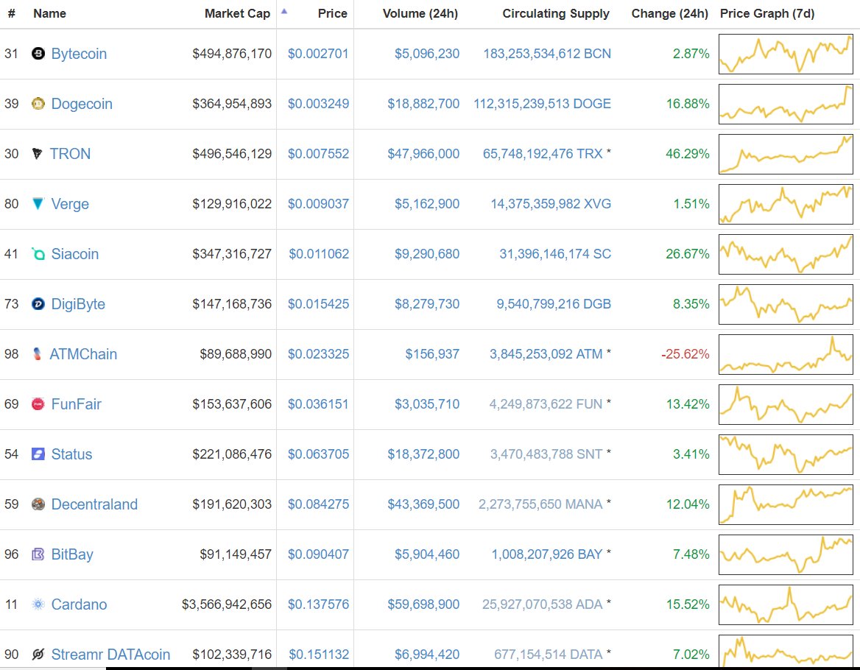Open Dogecoin 7-day price graph
This screenshot has height=670, width=860.
pos(786,104)
